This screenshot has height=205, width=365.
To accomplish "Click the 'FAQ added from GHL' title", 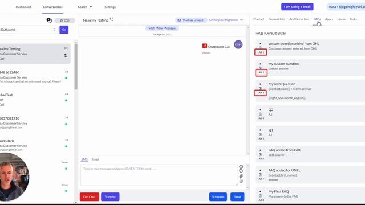I will point(285,150).
